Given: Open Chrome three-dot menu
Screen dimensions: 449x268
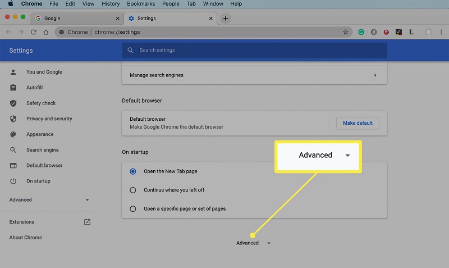Looking at the screenshot, I should [x=441, y=32].
